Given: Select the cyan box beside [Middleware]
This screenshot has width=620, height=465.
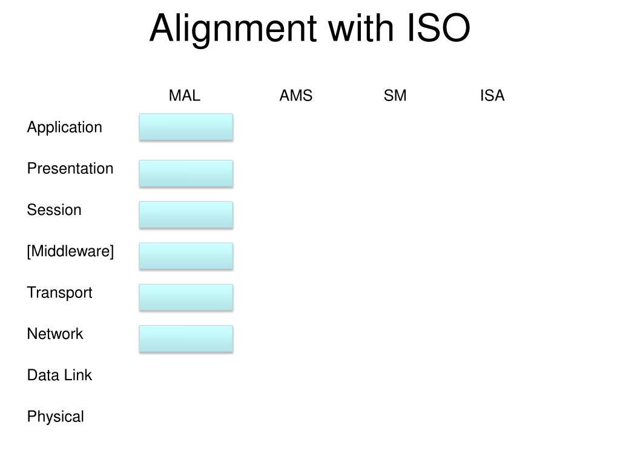Looking at the screenshot, I should 186,256.
